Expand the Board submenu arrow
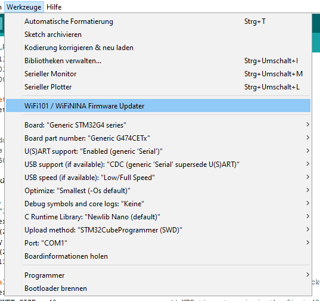The image size is (320, 301). pos(307,125)
